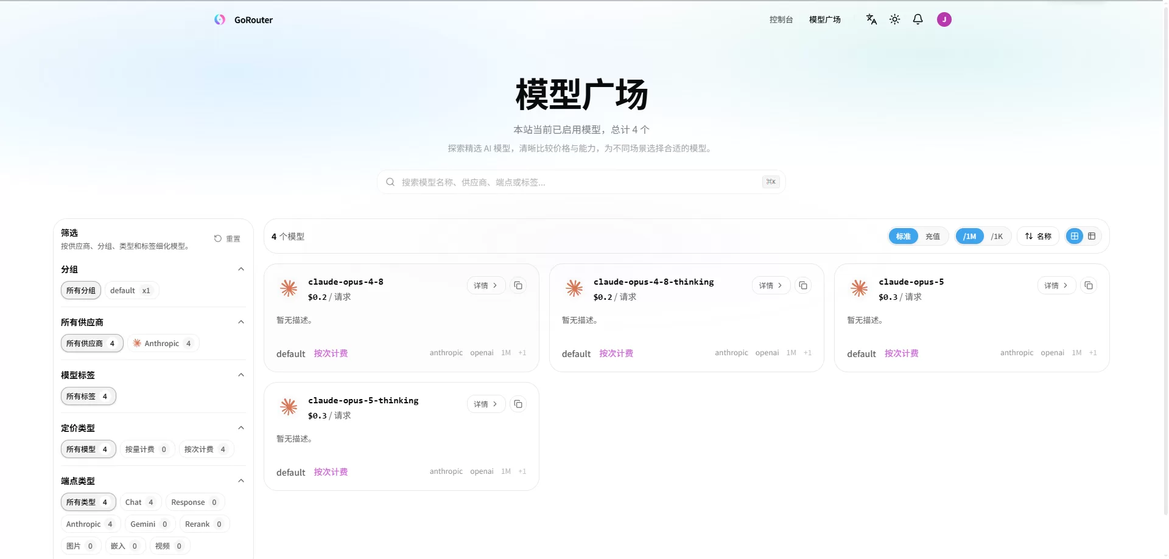Select the 所有标签 filter chip
1169x559 pixels.
[x=88, y=396]
